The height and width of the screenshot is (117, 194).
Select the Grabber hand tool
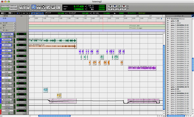tap(48, 7)
